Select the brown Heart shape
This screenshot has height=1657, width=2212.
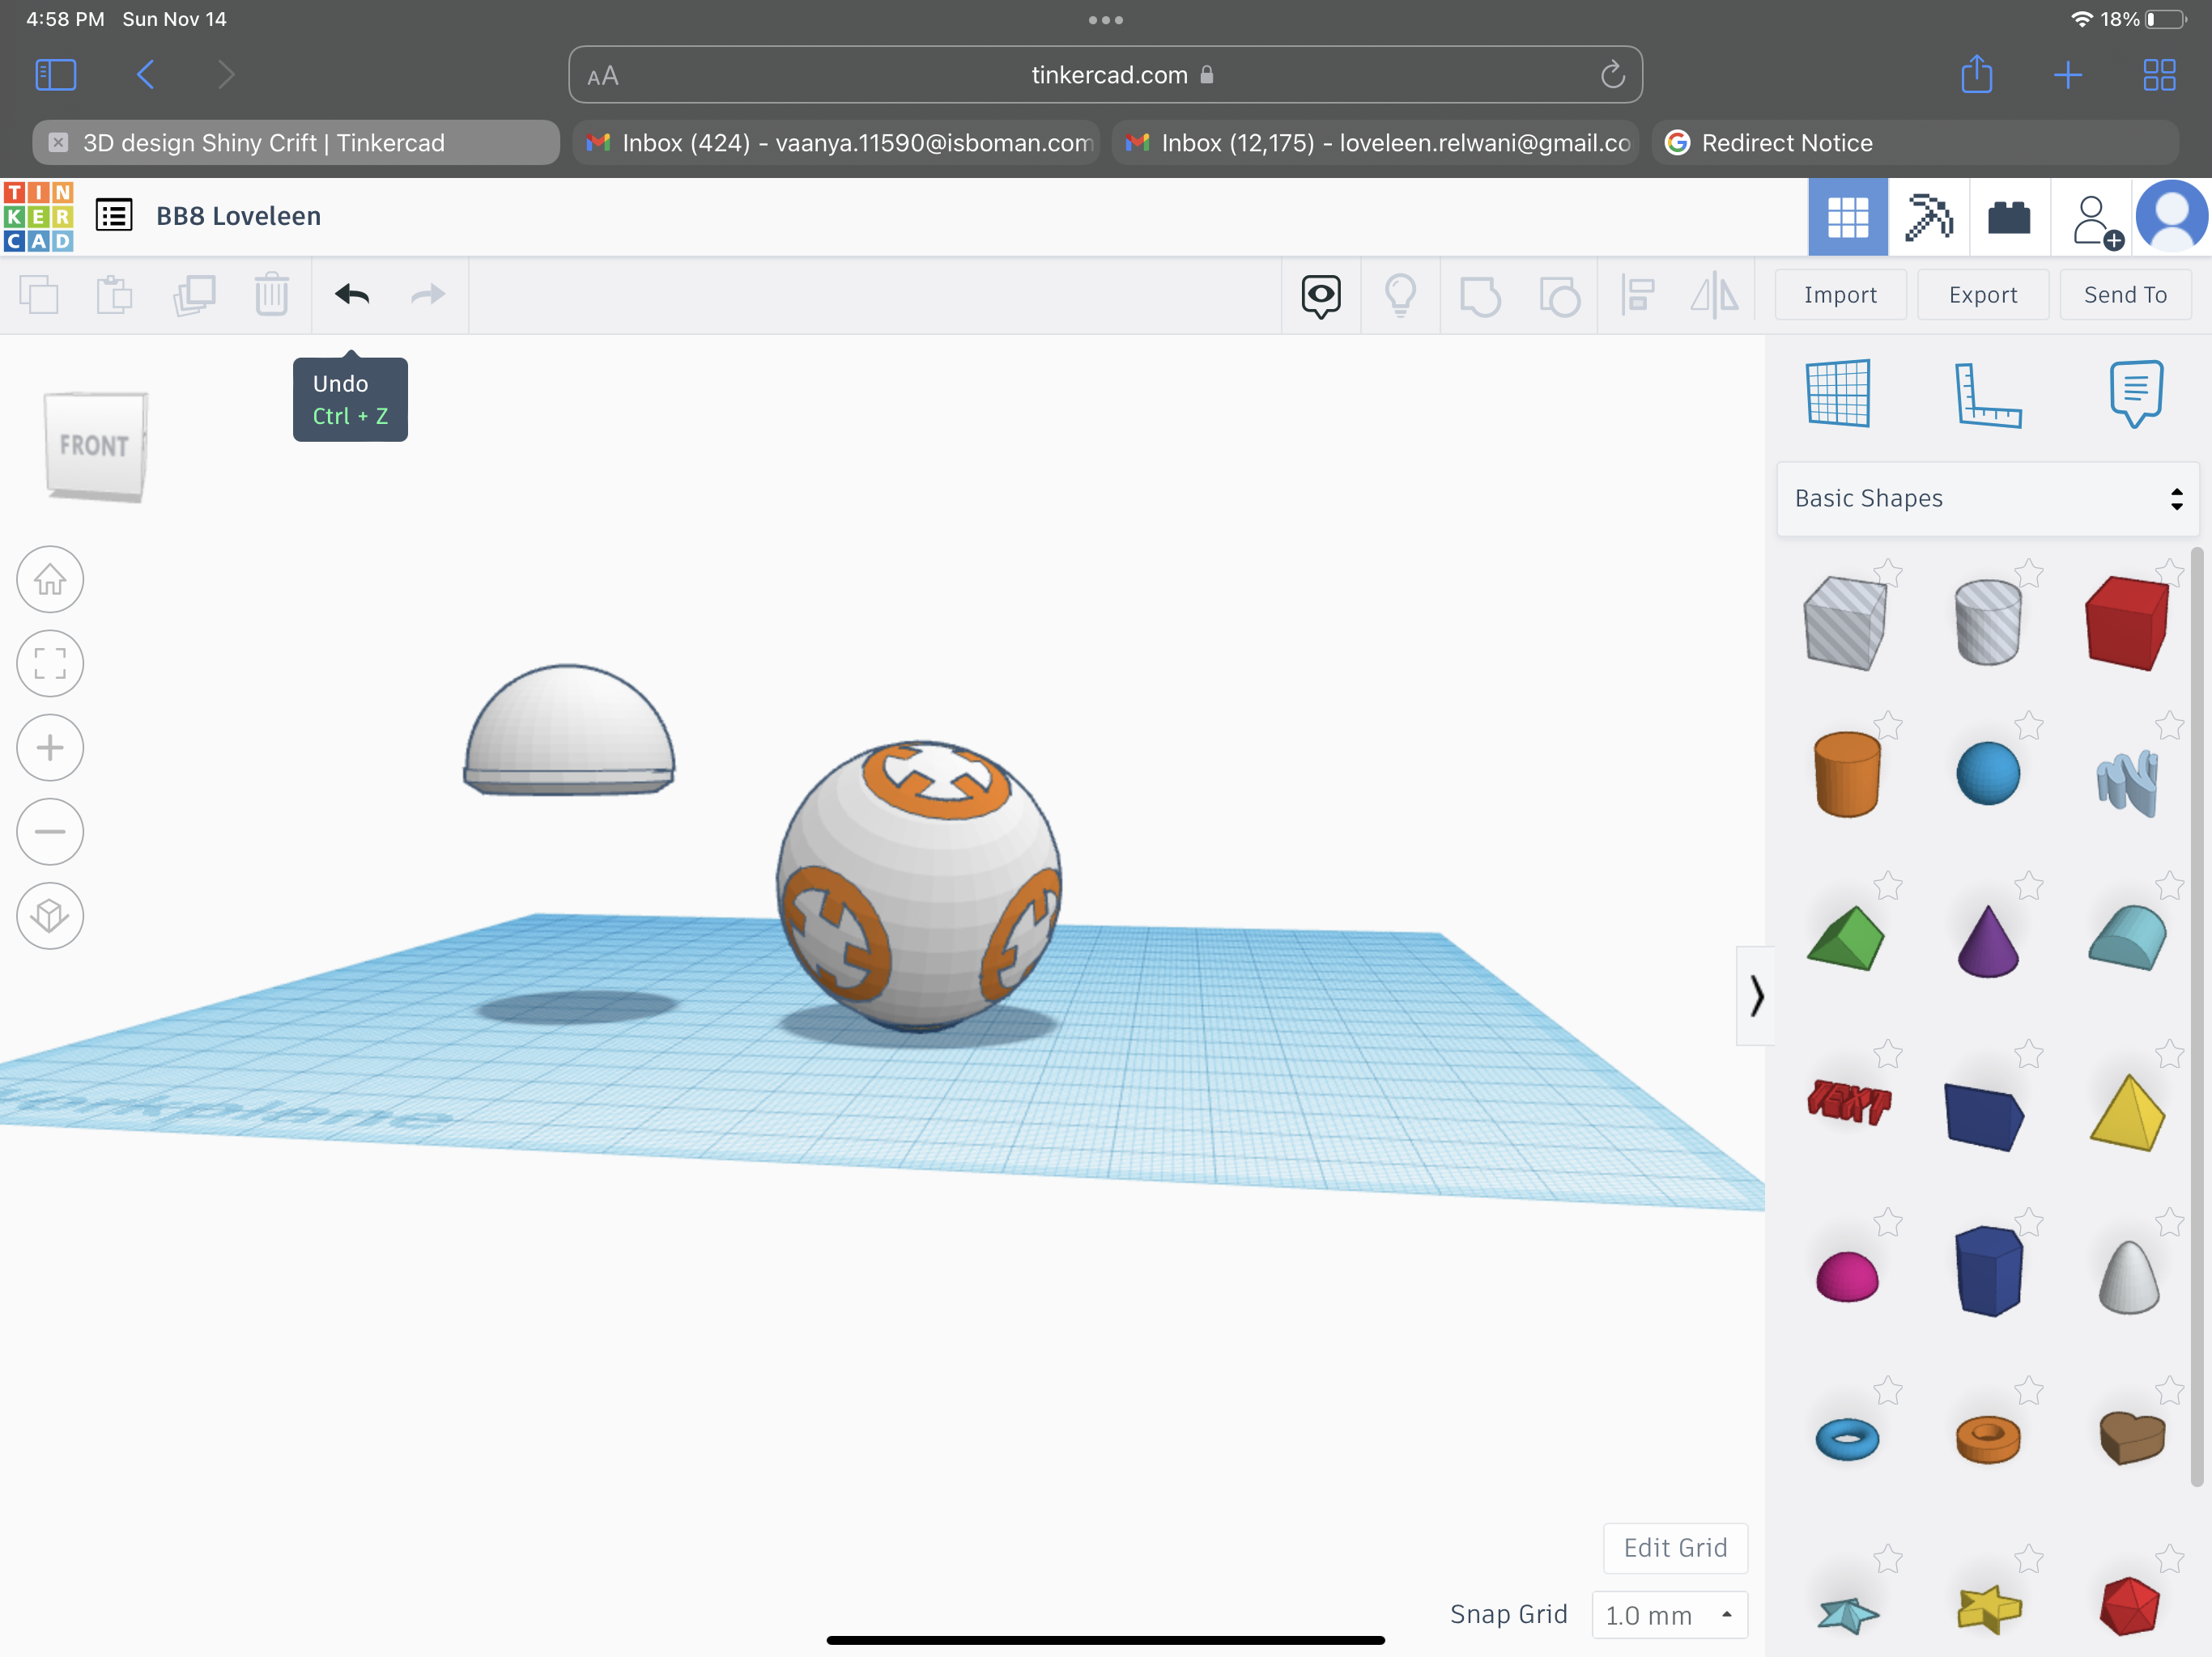click(2131, 1437)
